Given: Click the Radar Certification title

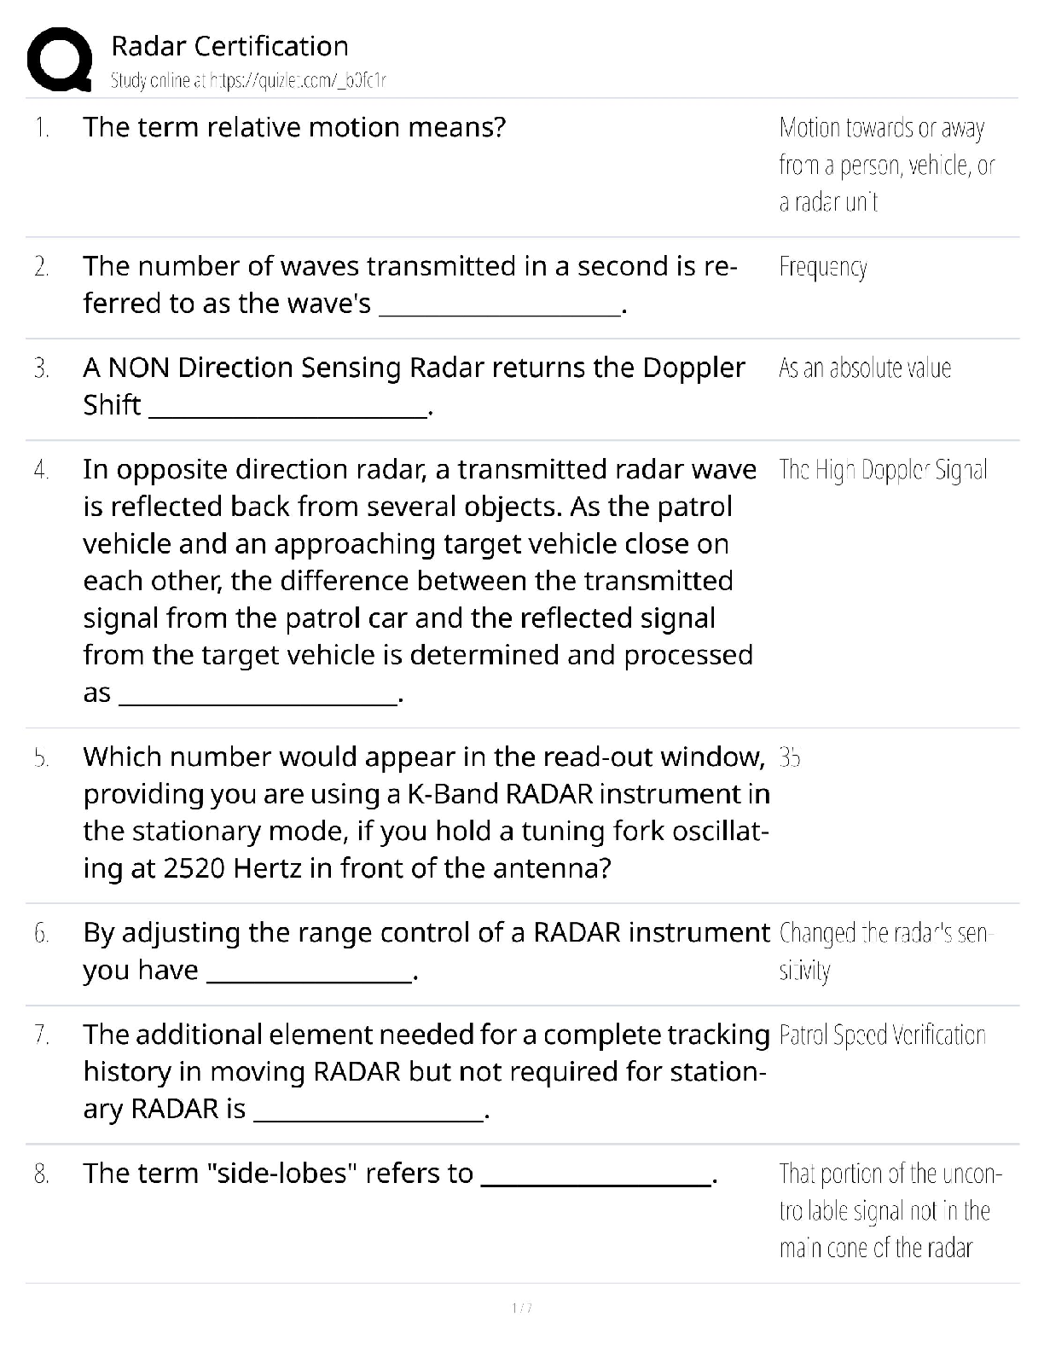Looking at the screenshot, I should point(229,46).
